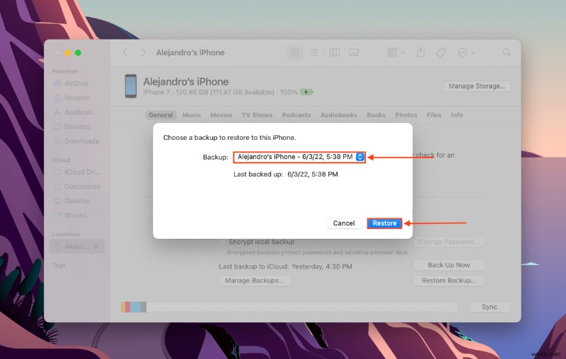566x359 pixels.
Task: Switch Finder to column view
Action: pos(334,52)
